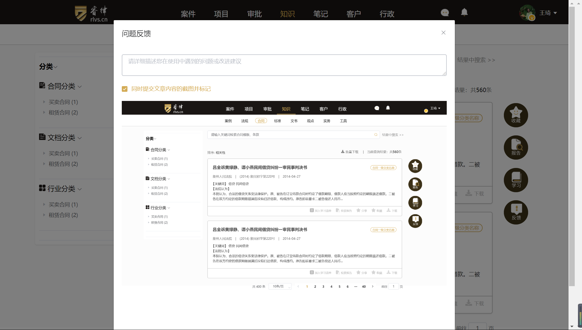Collapse the 行业分类 section
Image resolution: width=582 pixels, height=330 pixels.
point(80,189)
